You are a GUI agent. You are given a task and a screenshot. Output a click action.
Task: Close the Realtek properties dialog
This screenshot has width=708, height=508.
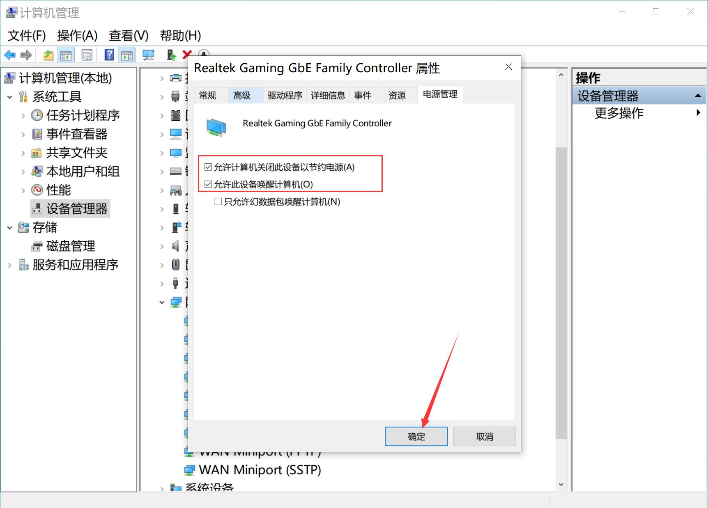508,67
